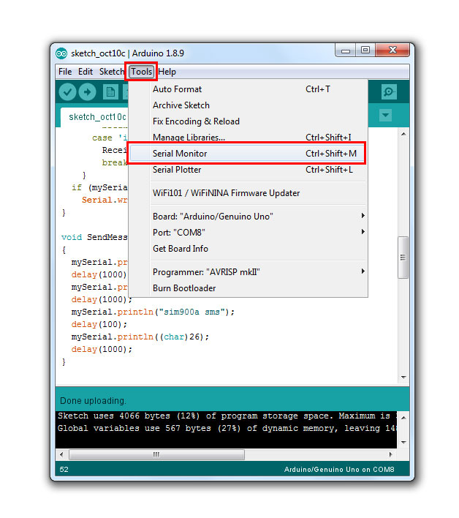Expand the Programmer submenu arrow
Image resolution: width=459 pixels, height=518 pixels.
pyautogui.click(x=363, y=271)
